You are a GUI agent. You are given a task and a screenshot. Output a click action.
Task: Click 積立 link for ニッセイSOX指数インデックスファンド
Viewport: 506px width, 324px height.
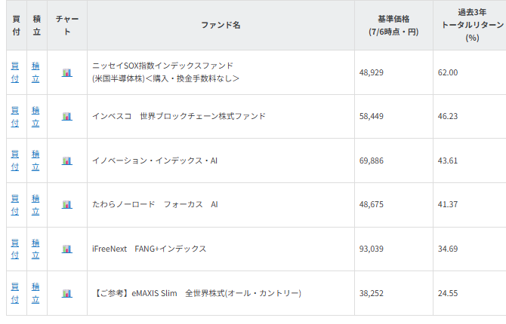click(x=35, y=72)
